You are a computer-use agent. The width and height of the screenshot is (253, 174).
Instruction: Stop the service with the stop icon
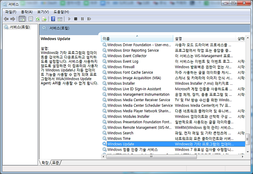(x=76, y=19)
